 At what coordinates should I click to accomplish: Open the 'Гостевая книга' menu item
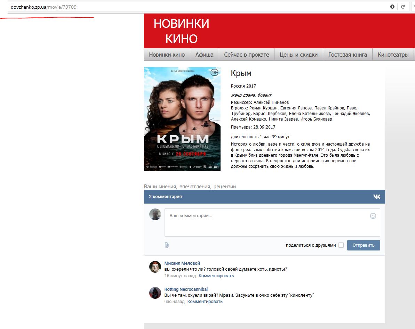[x=348, y=55]
